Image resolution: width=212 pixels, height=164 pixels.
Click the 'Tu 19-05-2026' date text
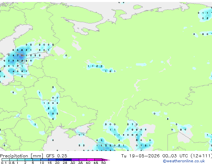coord(140,156)
